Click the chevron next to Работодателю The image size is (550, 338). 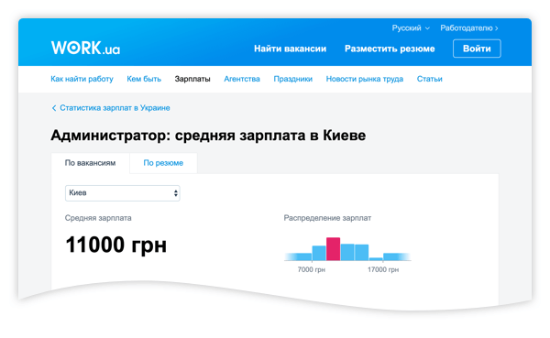(x=496, y=28)
